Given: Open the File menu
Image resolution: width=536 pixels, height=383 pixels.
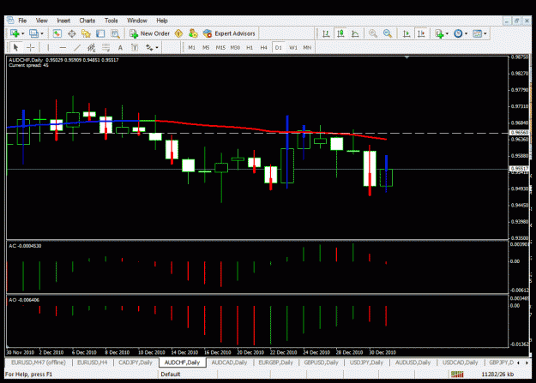Looking at the screenshot, I should coord(22,21).
